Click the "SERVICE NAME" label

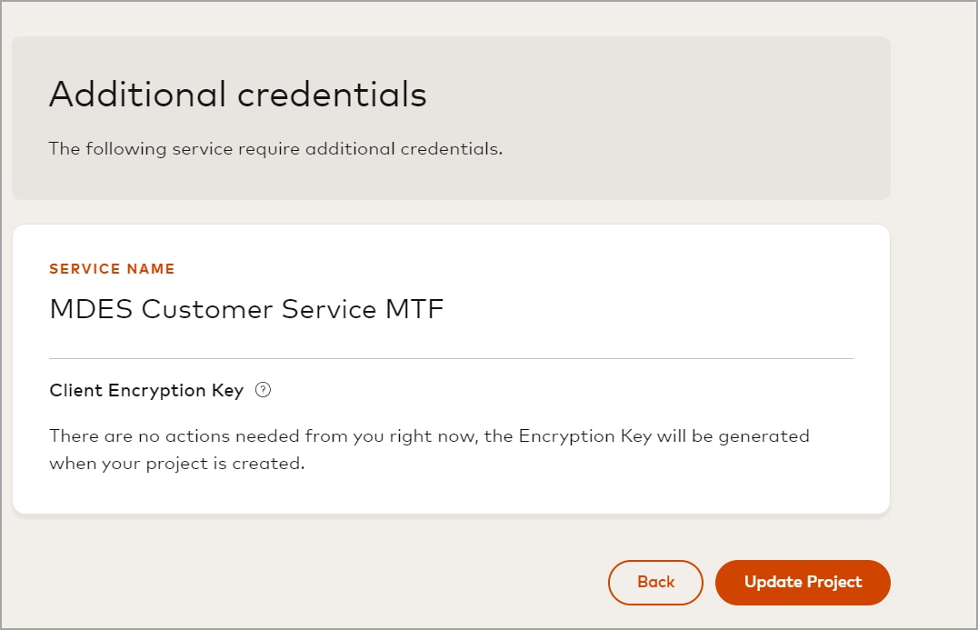point(112,269)
